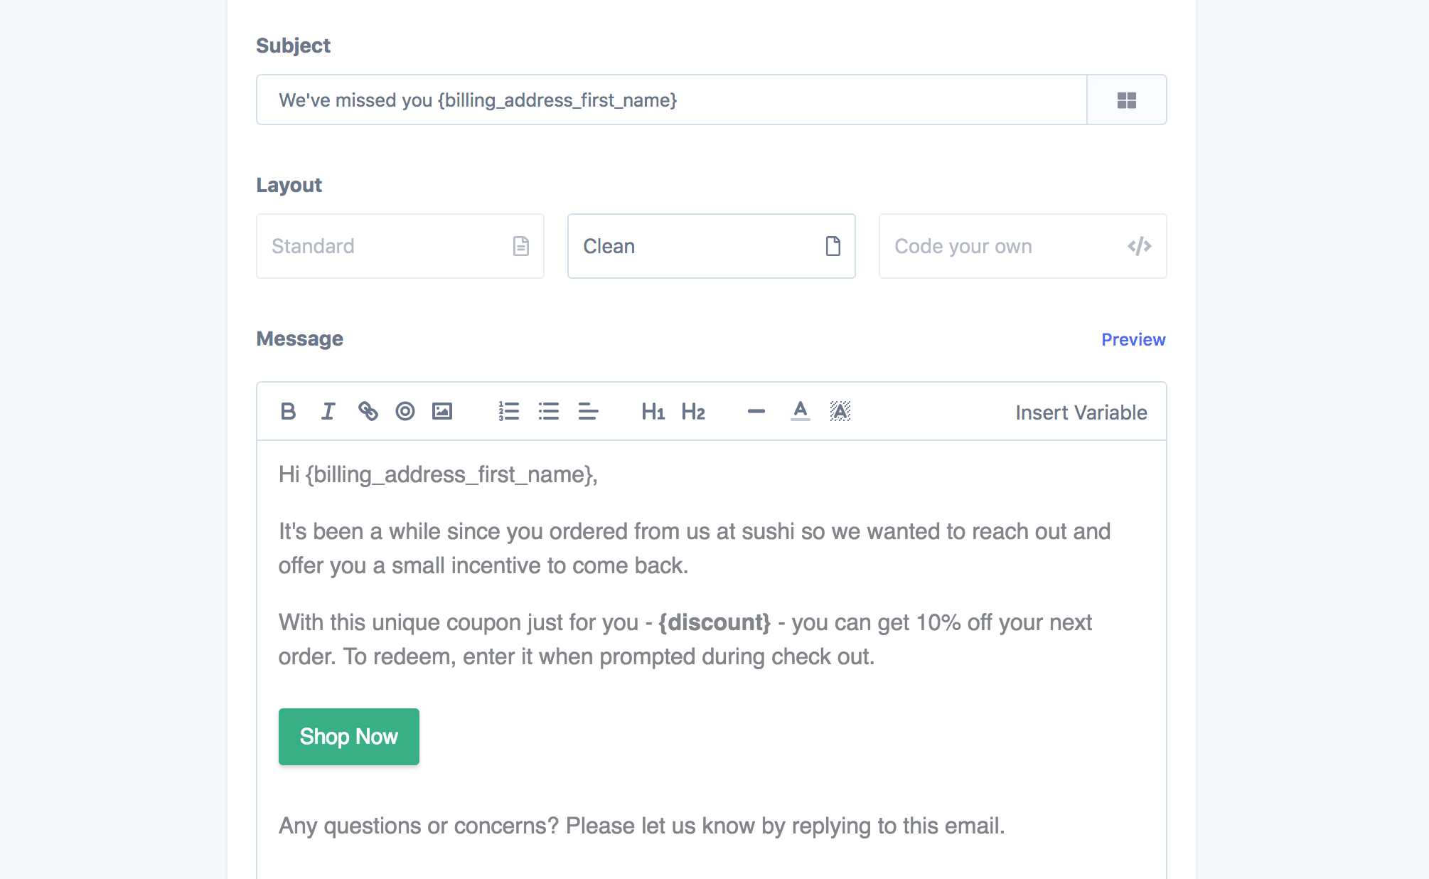Change the text background color

click(840, 411)
